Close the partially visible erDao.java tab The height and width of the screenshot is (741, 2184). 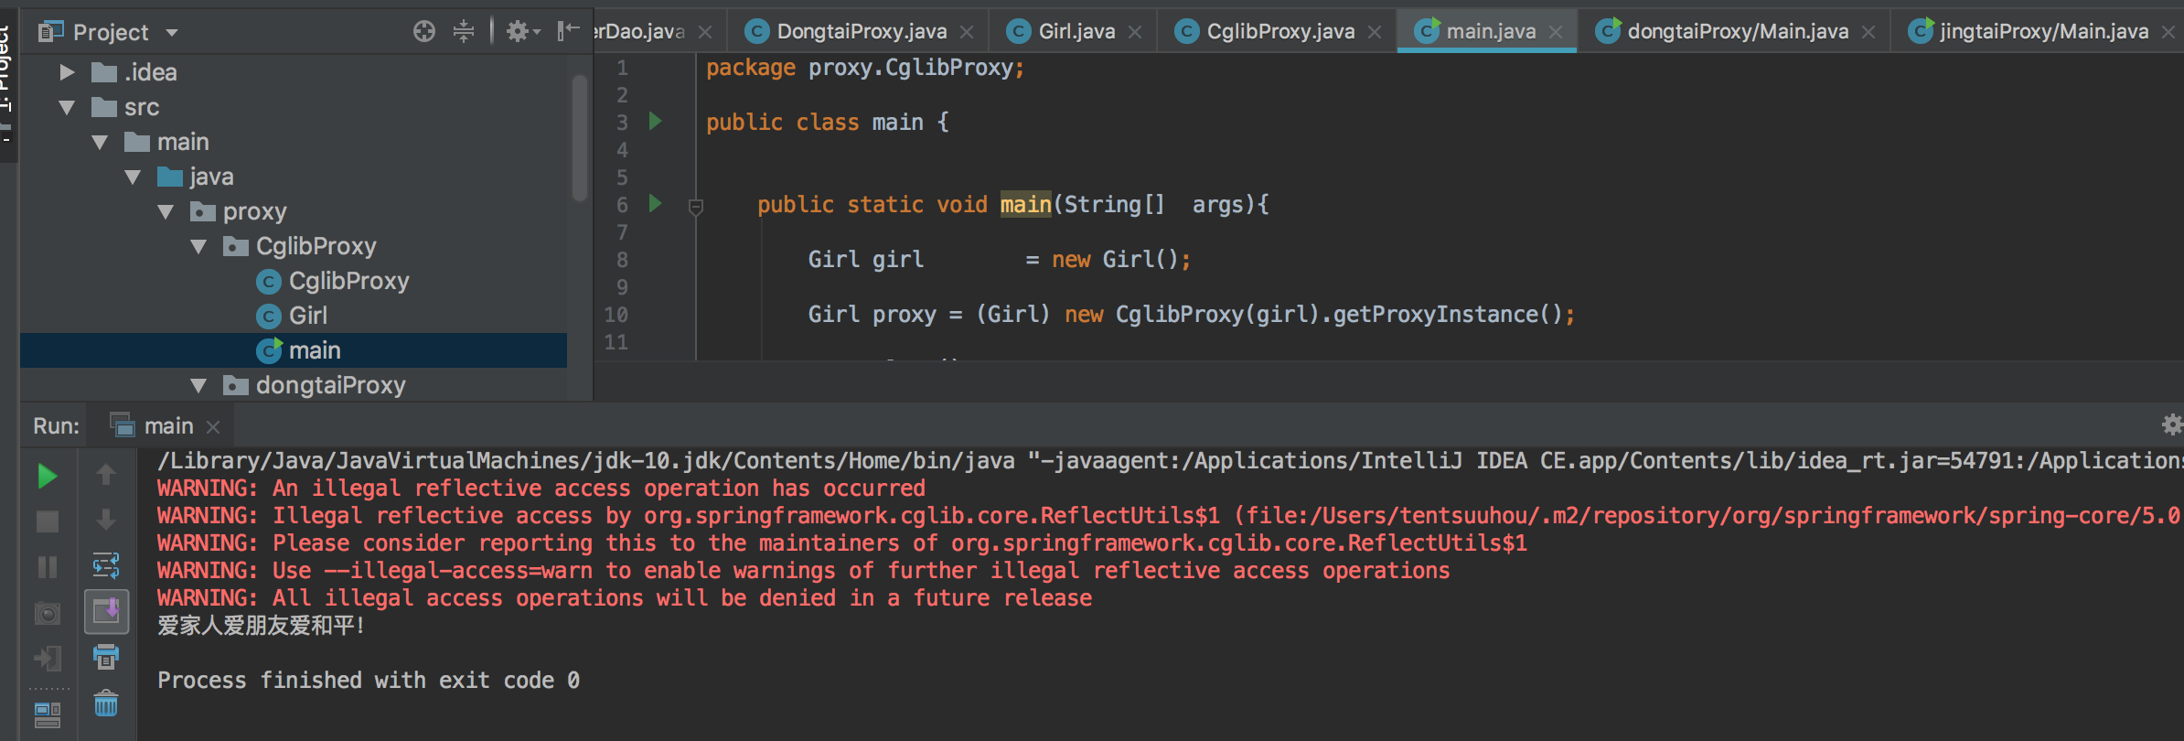tap(705, 32)
